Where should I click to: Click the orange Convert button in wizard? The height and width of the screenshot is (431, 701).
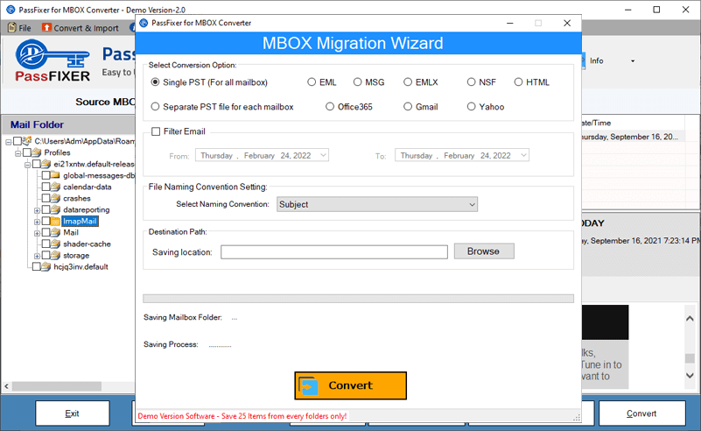pos(350,385)
